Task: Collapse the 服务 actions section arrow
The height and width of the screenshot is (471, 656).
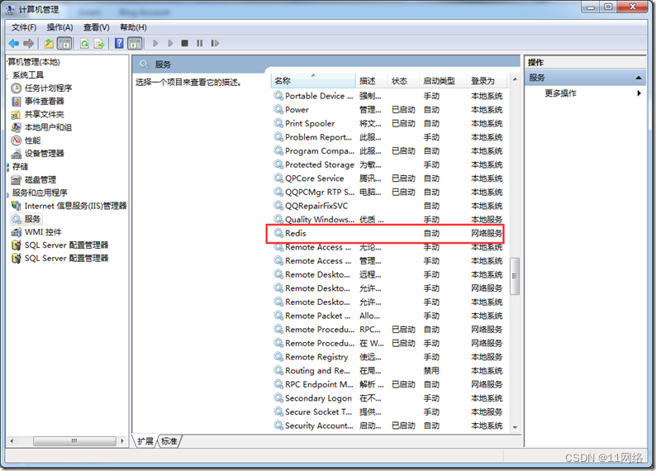Action: click(x=639, y=78)
